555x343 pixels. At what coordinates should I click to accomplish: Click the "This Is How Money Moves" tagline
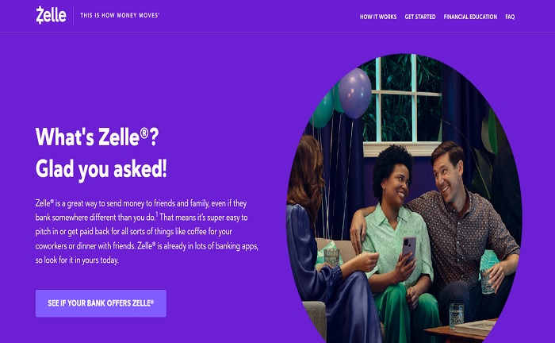(120, 15)
